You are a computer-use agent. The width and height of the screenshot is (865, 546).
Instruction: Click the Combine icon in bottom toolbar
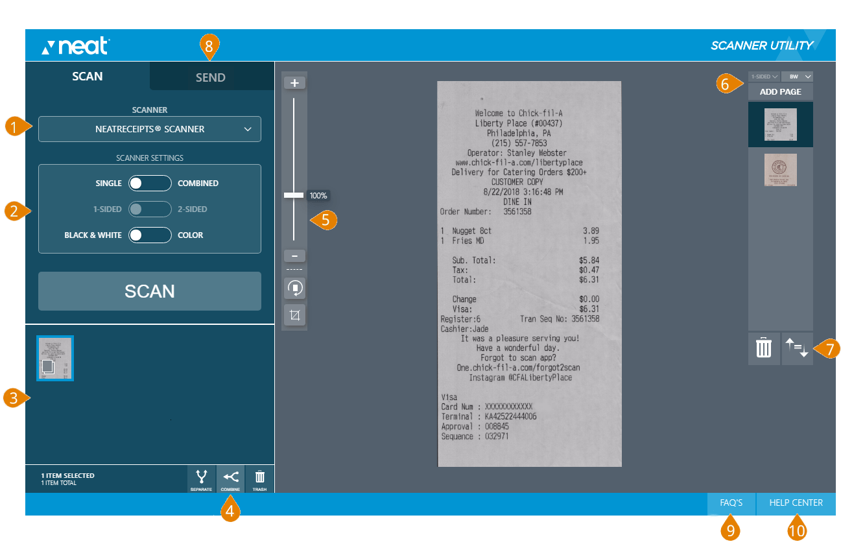[x=230, y=477]
